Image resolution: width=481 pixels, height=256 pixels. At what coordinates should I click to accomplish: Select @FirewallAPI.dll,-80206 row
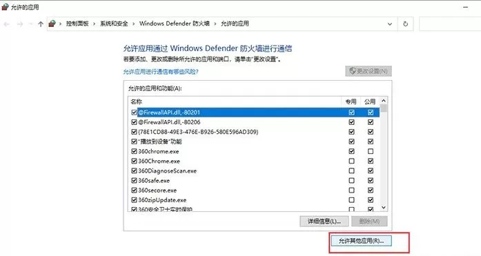click(254, 122)
